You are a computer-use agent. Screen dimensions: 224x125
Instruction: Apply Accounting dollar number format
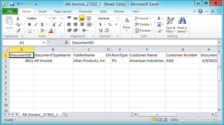point(100,24)
